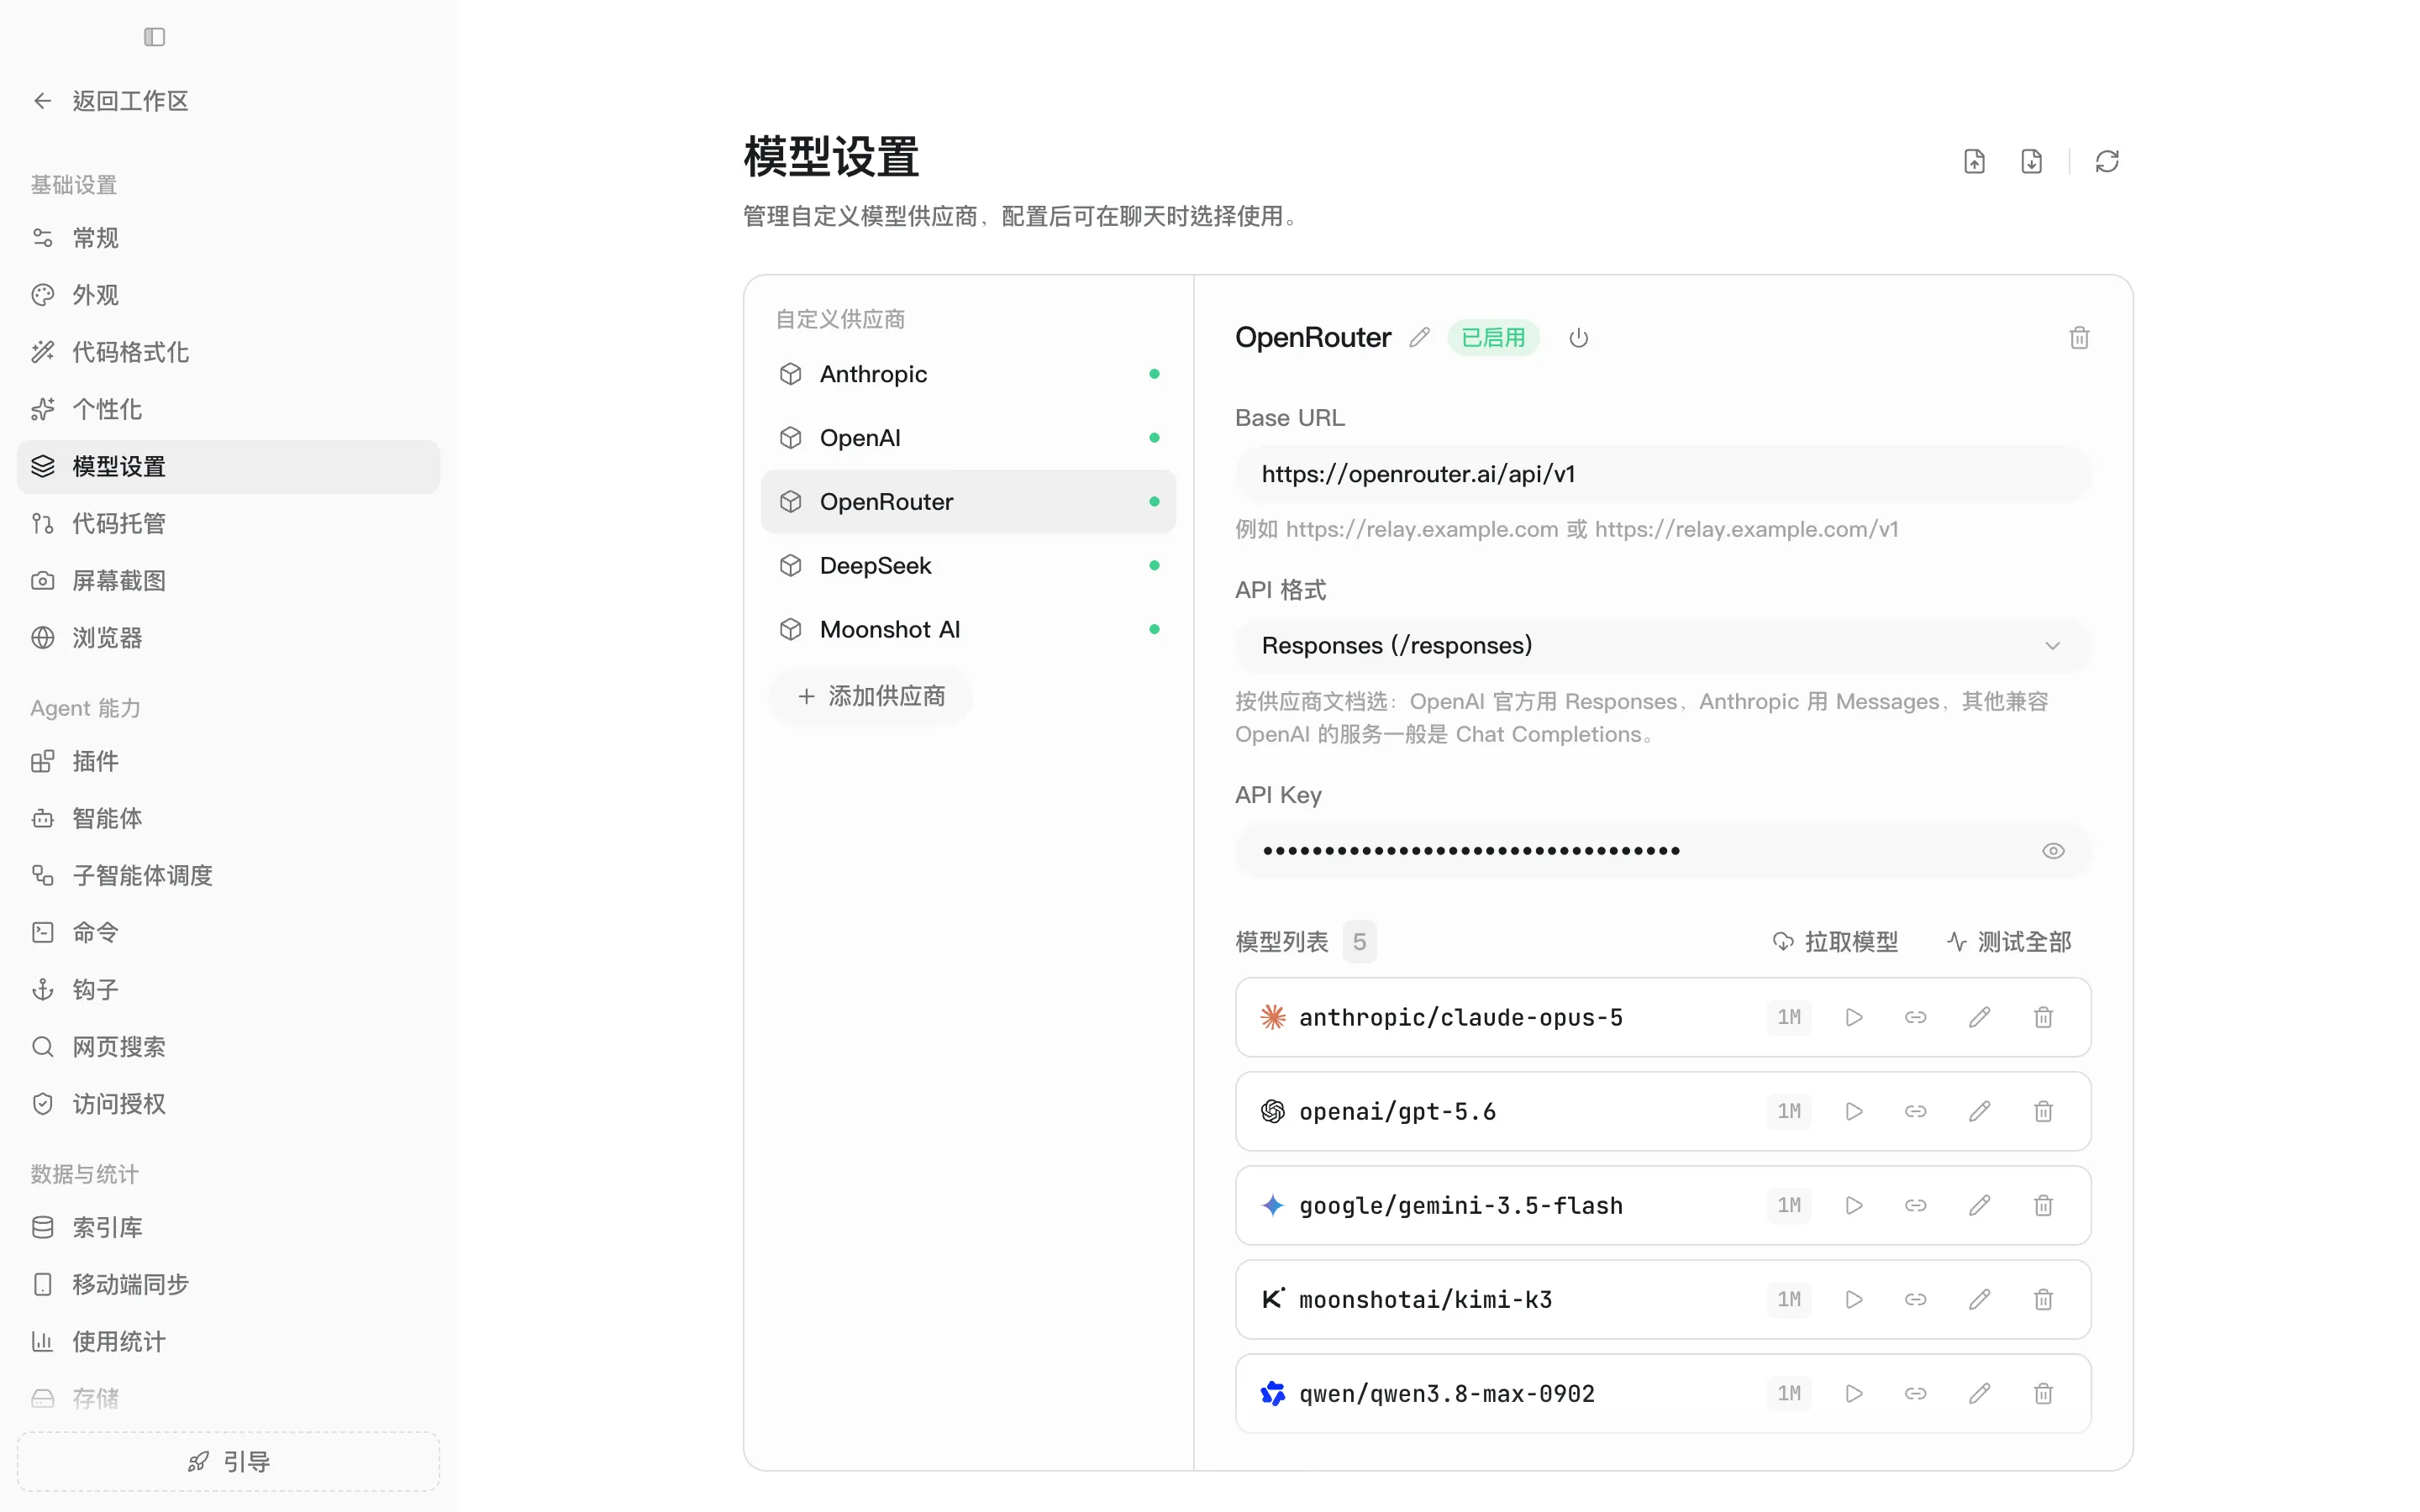2420x1512 pixels.
Task: Delete the qwen/qwen3.8-max-0902 model
Action: (x=2043, y=1393)
